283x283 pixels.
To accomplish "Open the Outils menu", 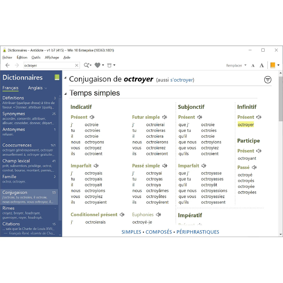I will pos(36,57).
